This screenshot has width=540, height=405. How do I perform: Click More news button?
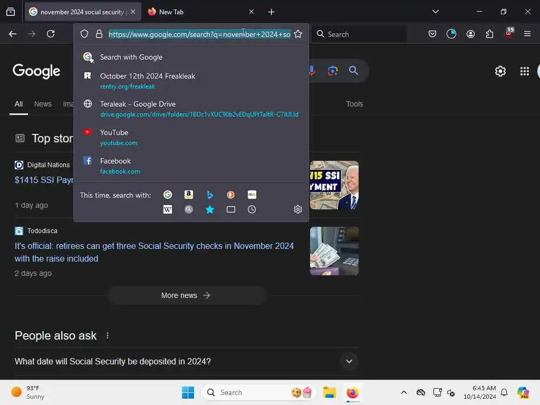point(186,295)
